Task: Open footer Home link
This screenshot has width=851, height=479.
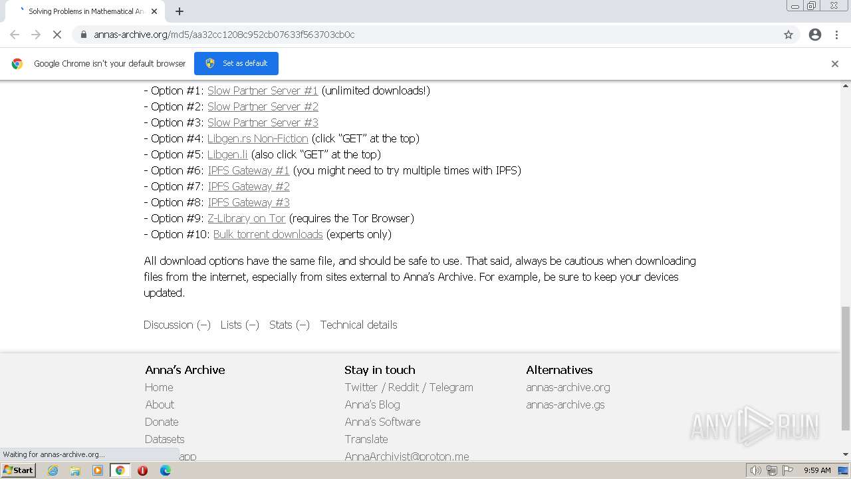Action: [159, 387]
